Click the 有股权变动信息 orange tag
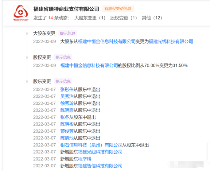Image resolution: width=210 pixels, height=171 pixels. [x=118, y=9]
